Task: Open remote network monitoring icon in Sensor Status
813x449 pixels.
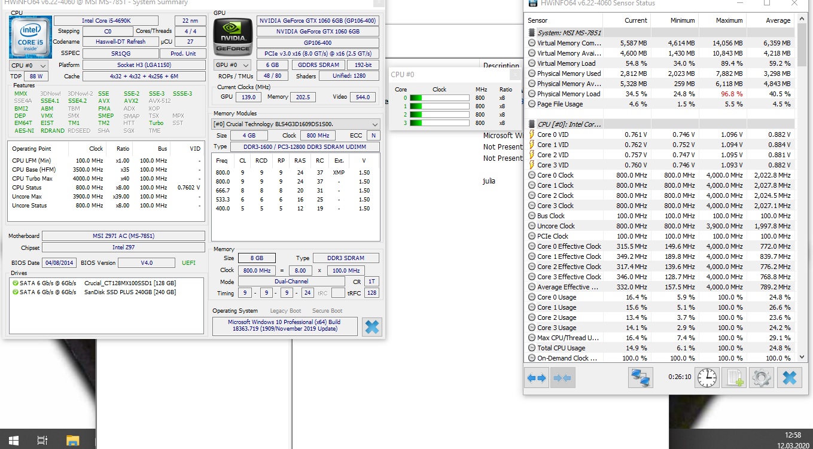Action: (x=640, y=378)
